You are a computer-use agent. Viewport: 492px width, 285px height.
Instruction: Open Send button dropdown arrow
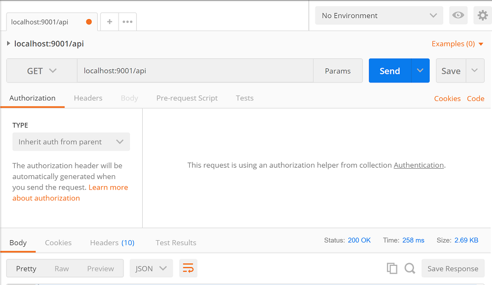[x=420, y=70]
